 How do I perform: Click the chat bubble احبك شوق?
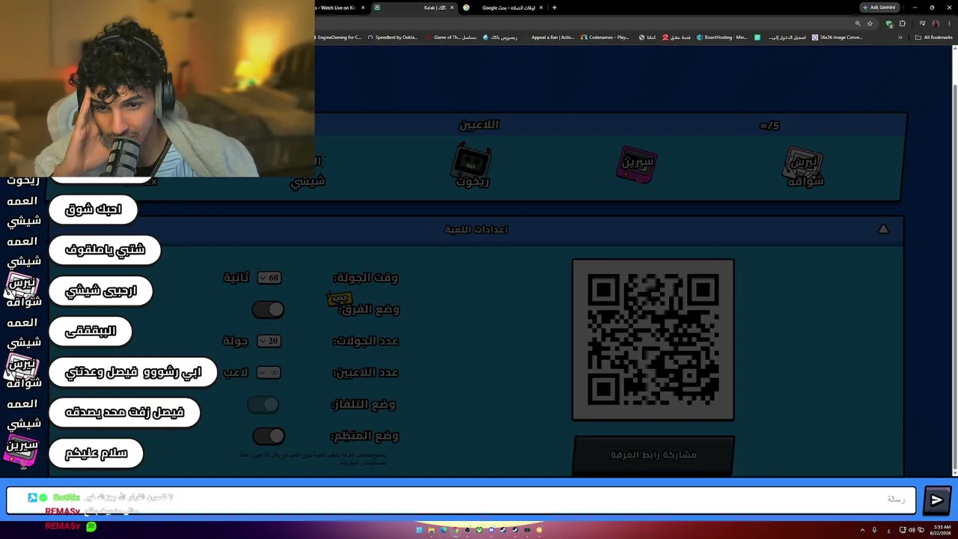pyautogui.click(x=93, y=210)
